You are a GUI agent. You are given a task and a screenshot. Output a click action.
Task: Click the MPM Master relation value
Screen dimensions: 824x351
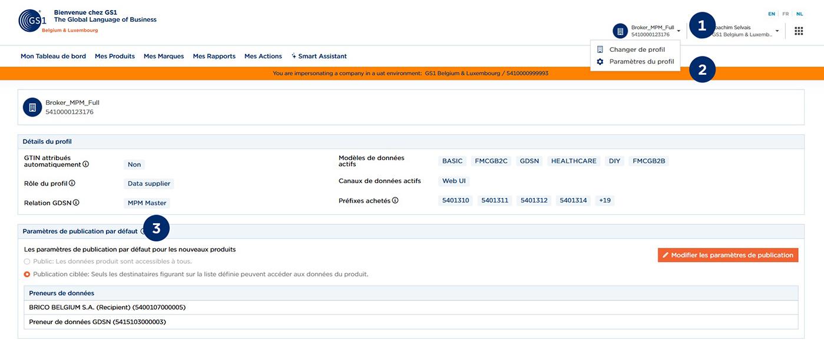tap(147, 203)
